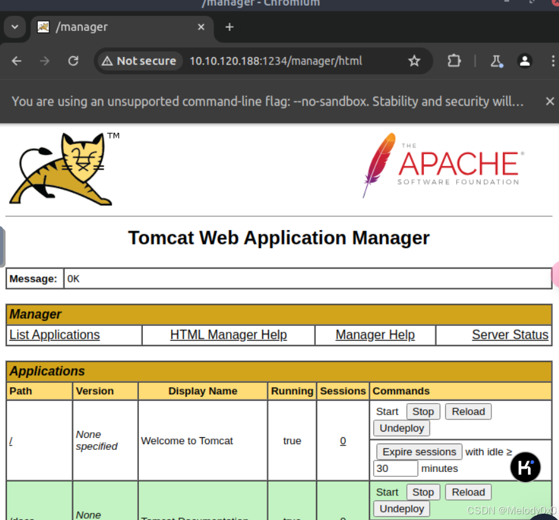The height and width of the screenshot is (520, 559).
Task: Open the Manager Help link
Action: coord(375,335)
